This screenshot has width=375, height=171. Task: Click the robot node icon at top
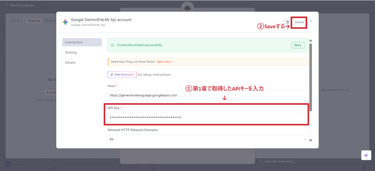187,8
